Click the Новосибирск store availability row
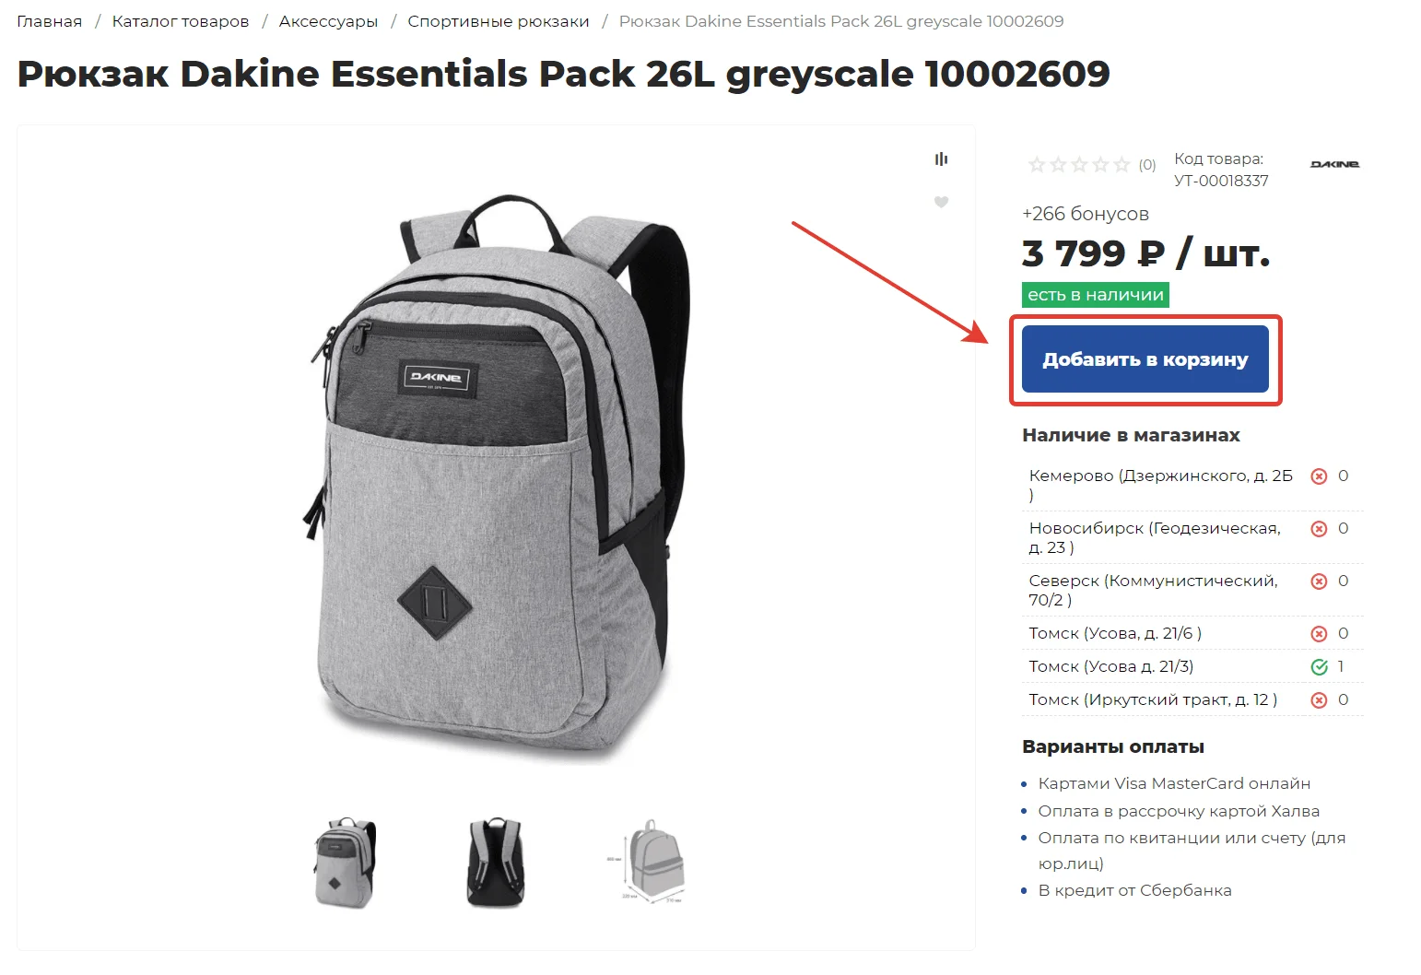 coord(1192,537)
